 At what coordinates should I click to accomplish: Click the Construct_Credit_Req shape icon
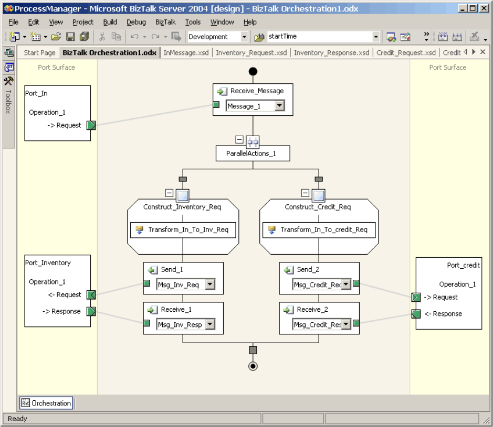(x=319, y=195)
